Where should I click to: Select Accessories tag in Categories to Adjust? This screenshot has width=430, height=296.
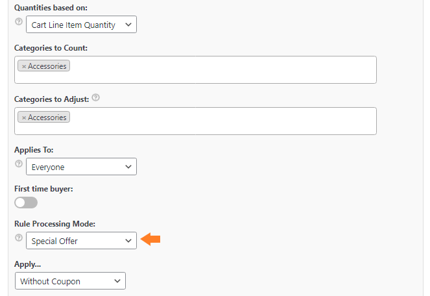point(47,117)
